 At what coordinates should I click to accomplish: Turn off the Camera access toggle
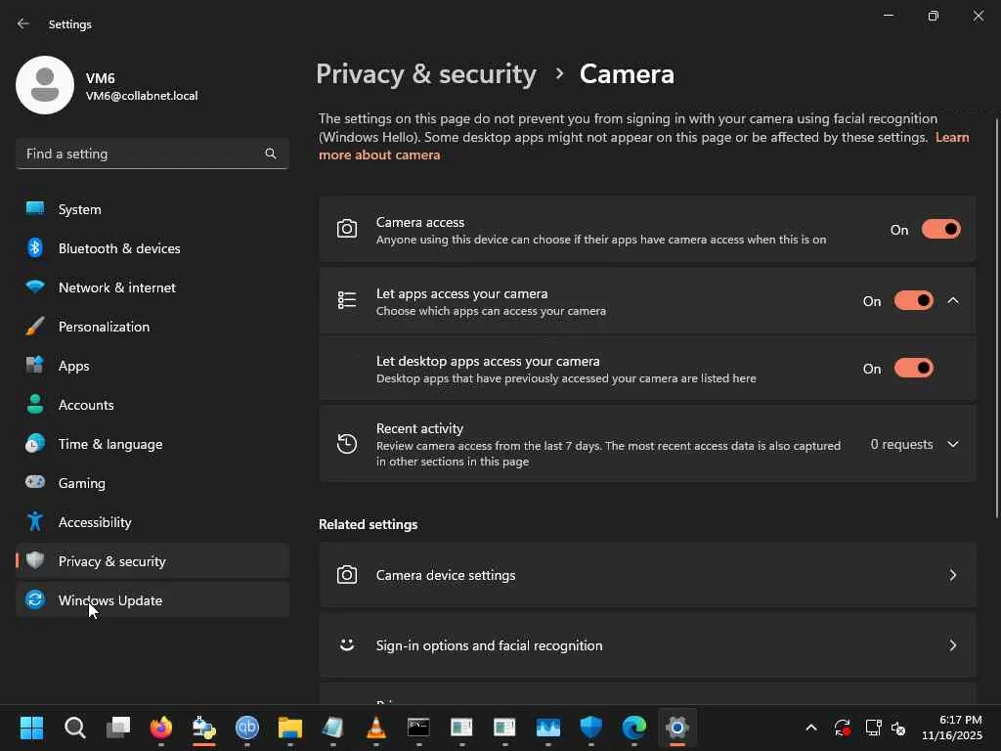pyautogui.click(x=940, y=230)
